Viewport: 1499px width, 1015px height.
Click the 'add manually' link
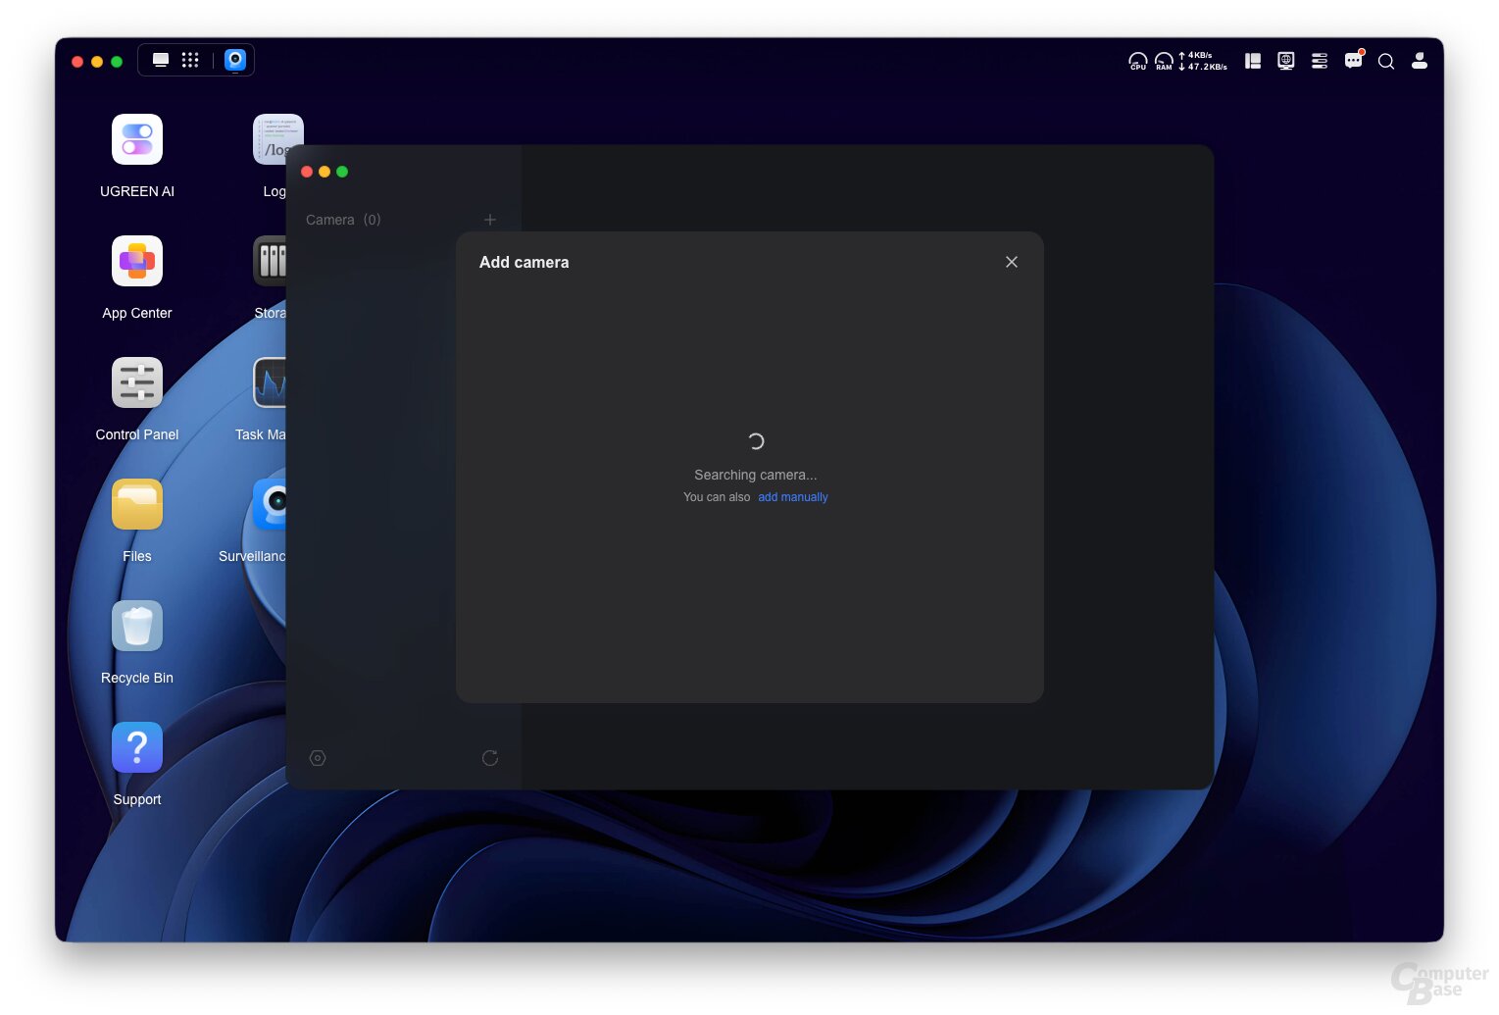[x=793, y=497]
